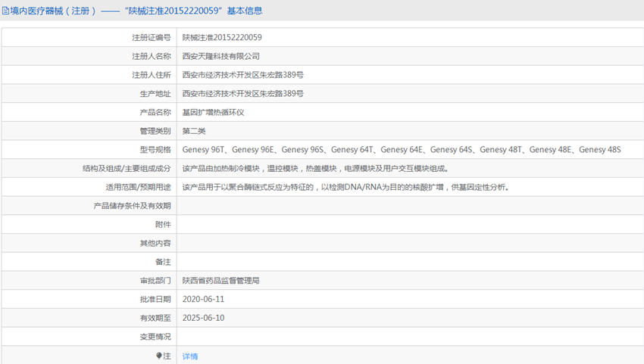Click the 备注 label
This screenshot has height=364, width=644.
pyautogui.click(x=163, y=262)
